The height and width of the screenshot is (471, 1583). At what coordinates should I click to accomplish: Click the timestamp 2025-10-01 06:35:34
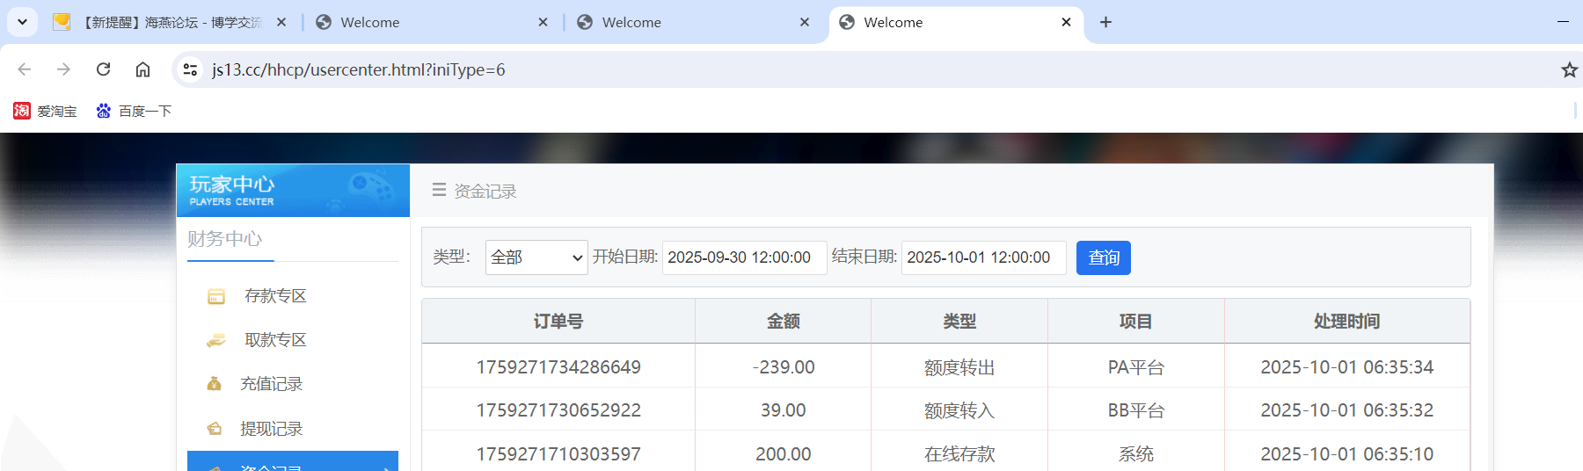[x=1347, y=367]
